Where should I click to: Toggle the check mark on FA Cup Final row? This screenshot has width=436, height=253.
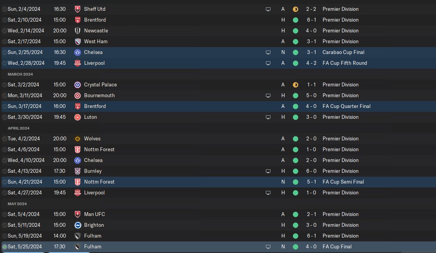coord(4,246)
